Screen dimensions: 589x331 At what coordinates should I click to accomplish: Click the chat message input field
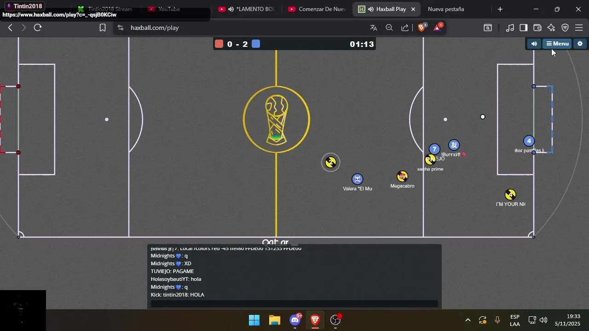click(x=294, y=303)
